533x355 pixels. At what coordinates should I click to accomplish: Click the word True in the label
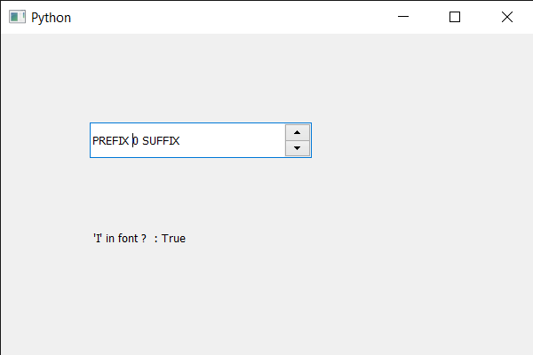[173, 238]
